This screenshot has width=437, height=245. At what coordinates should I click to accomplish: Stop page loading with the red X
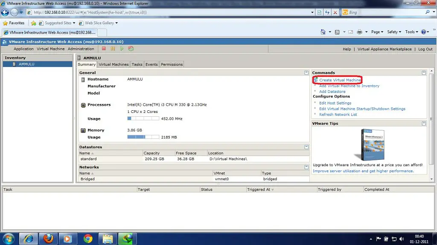(x=335, y=12)
